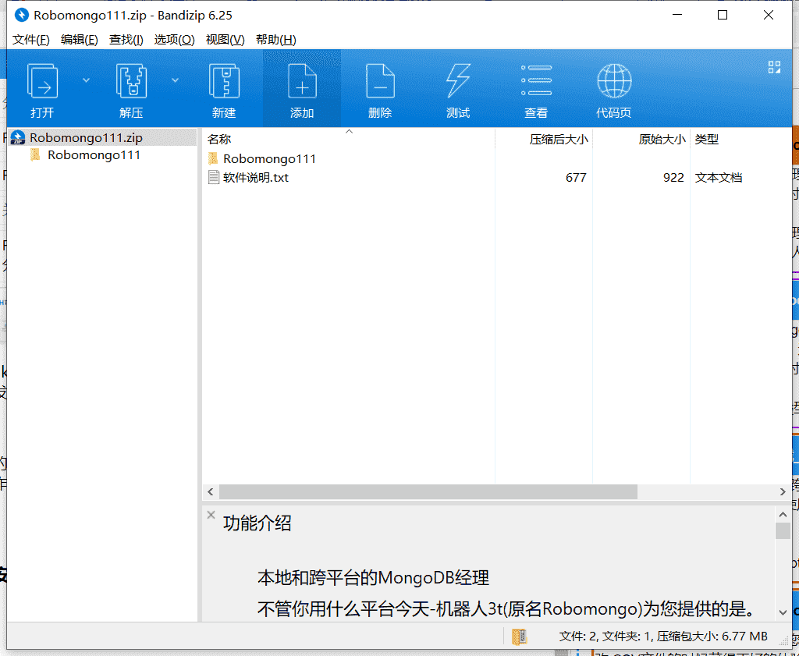Image resolution: width=799 pixels, height=656 pixels.
Task: Select Robomongo111 folder in the tree
Action: tap(94, 154)
